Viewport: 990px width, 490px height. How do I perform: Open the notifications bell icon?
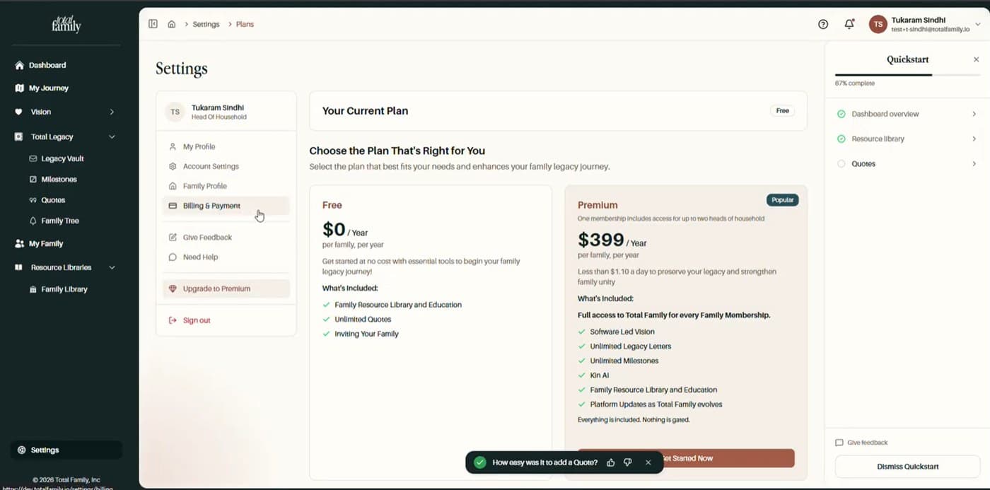click(x=849, y=24)
